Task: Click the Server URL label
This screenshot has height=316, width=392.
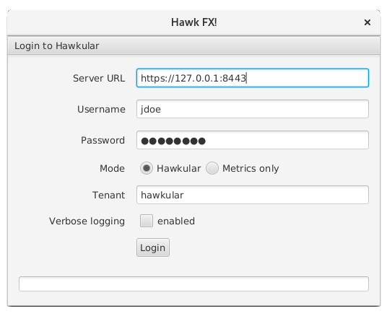Action: point(99,78)
